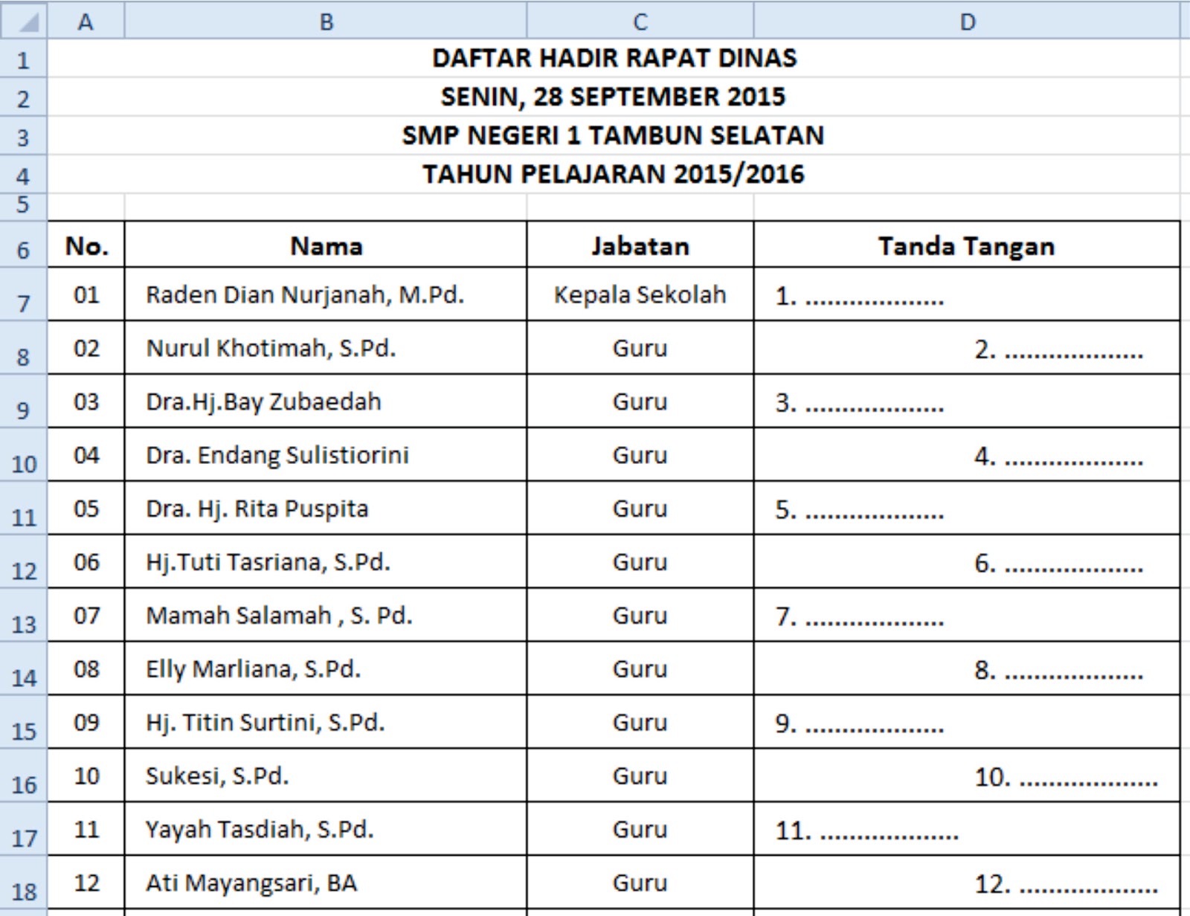Select name "Dra.Hj.Bay Zubaedah"
This screenshot has width=1190, height=916.
pyautogui.click(x=263, y=402)
